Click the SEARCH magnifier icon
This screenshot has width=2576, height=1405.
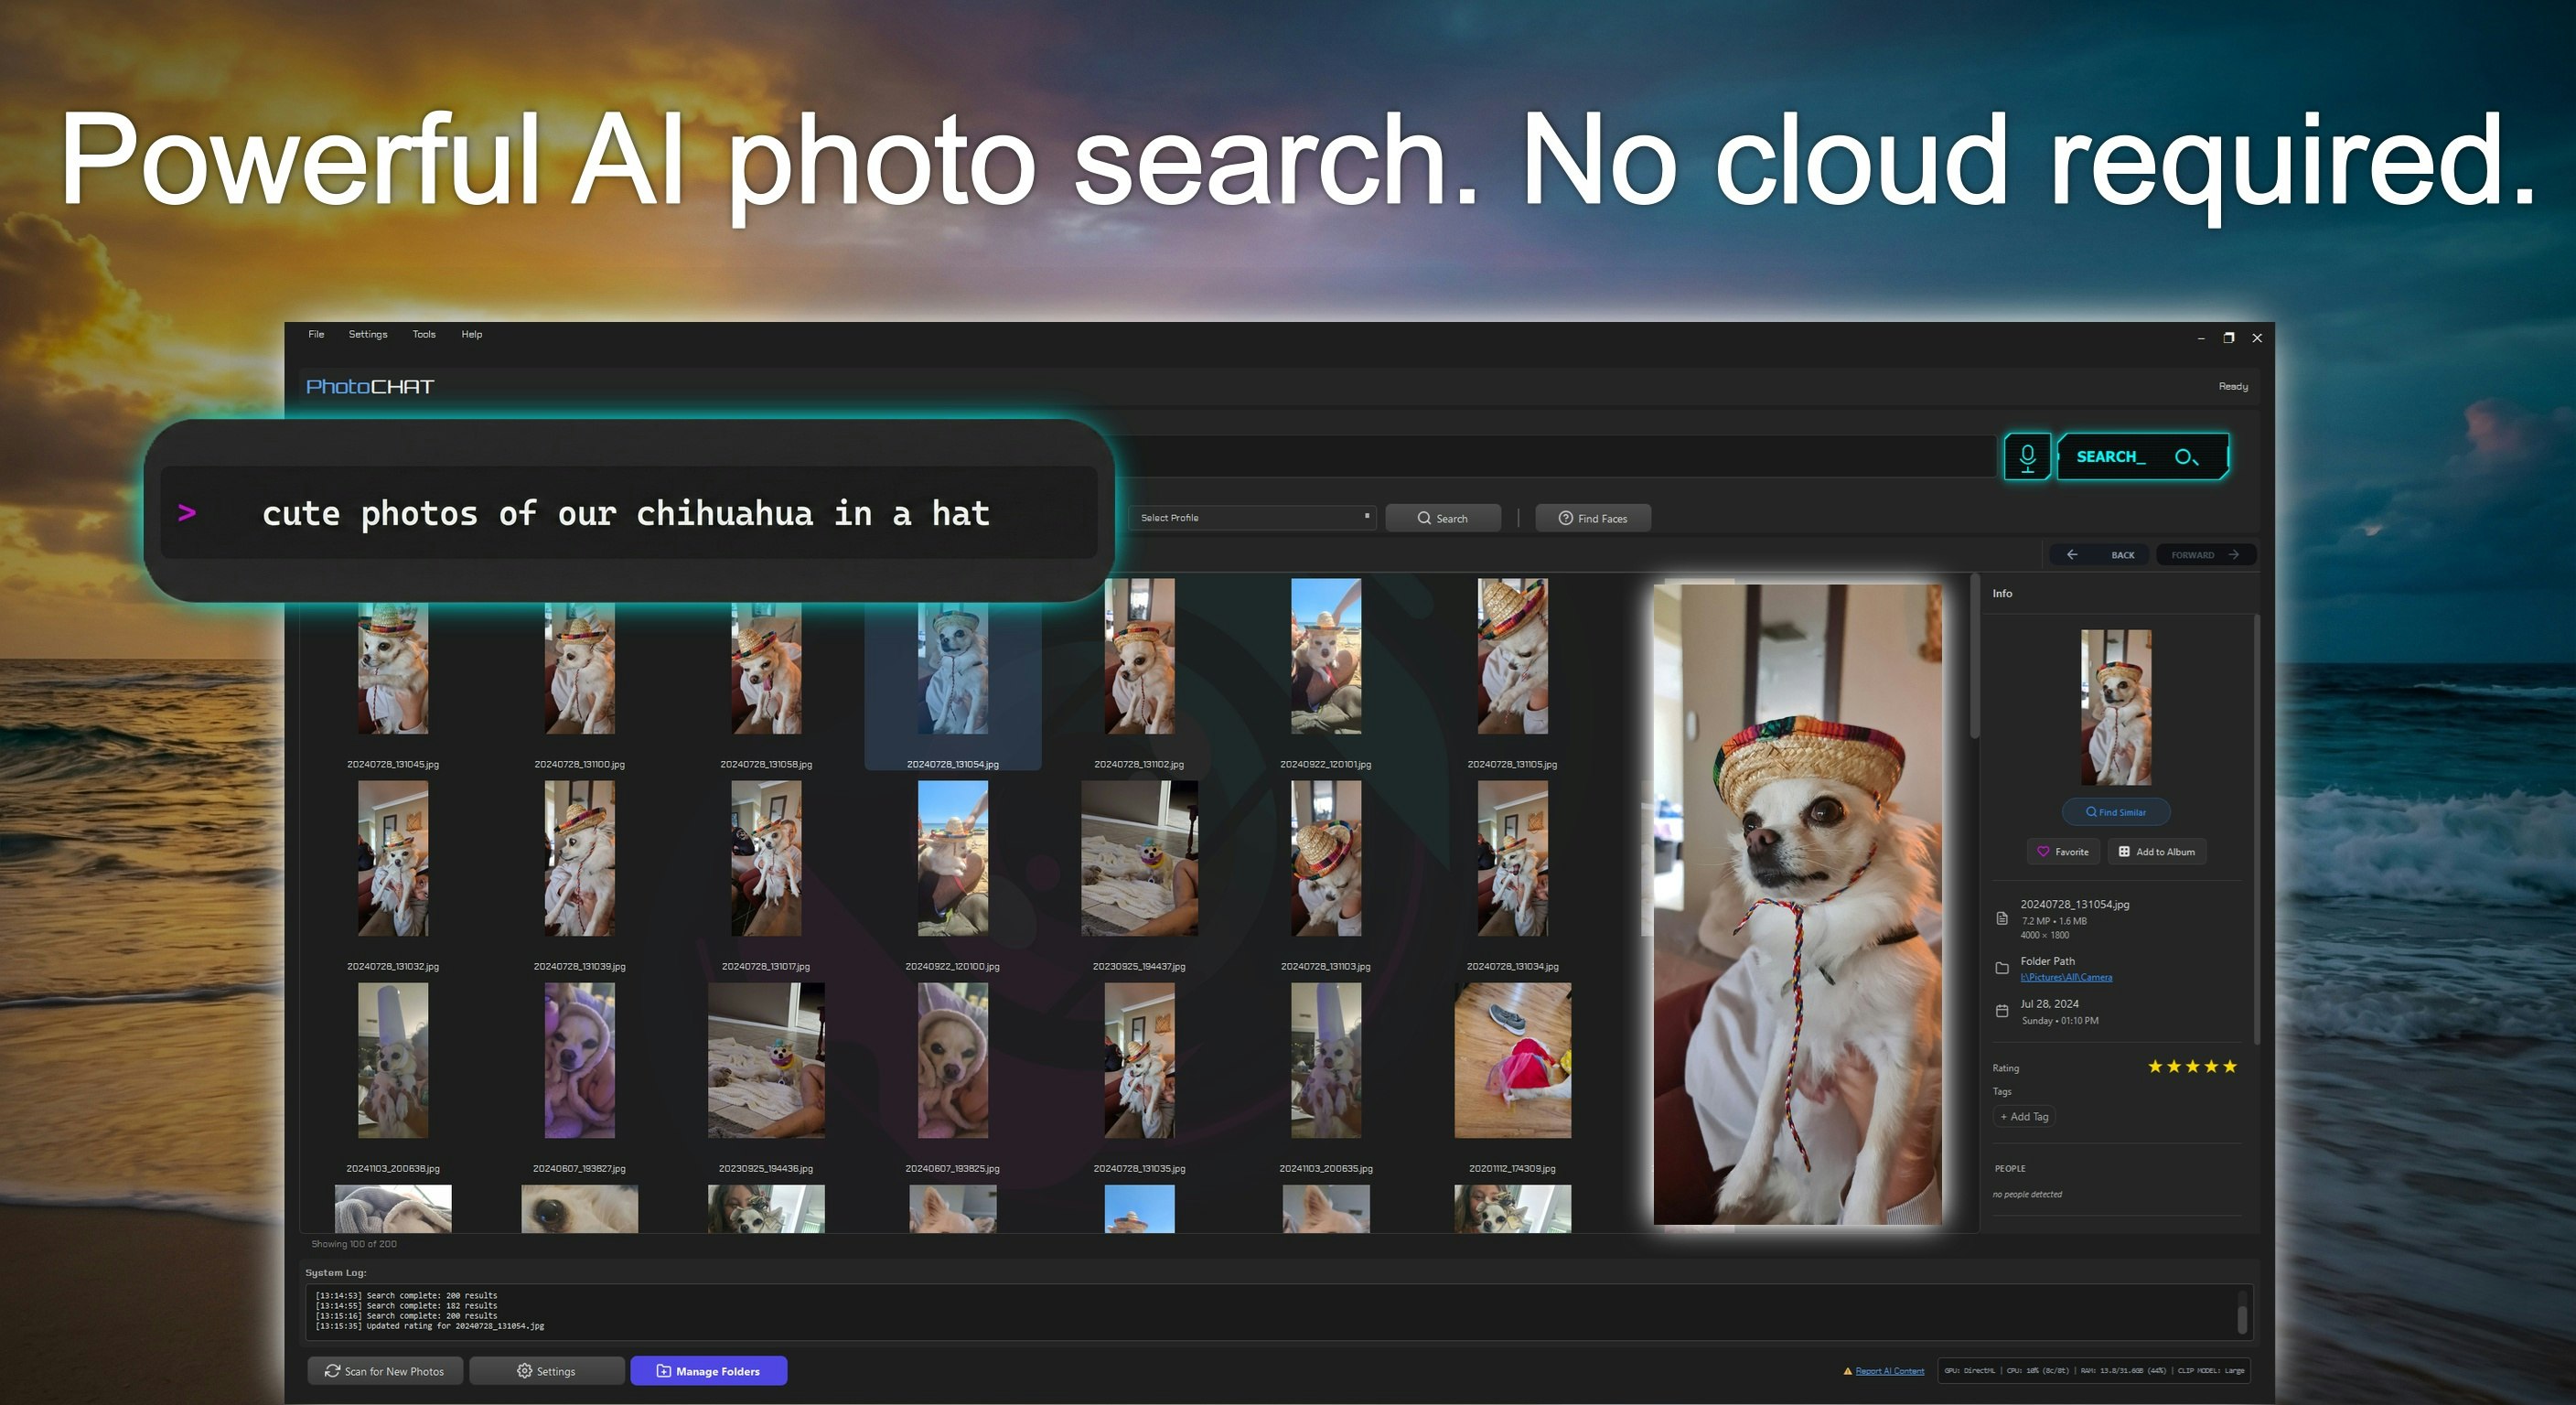coord(2187,456)
